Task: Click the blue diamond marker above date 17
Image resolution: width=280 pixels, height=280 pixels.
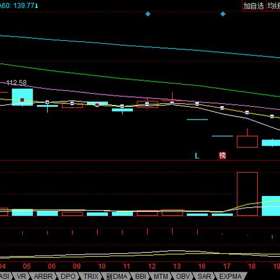Action: click(223, 14)
